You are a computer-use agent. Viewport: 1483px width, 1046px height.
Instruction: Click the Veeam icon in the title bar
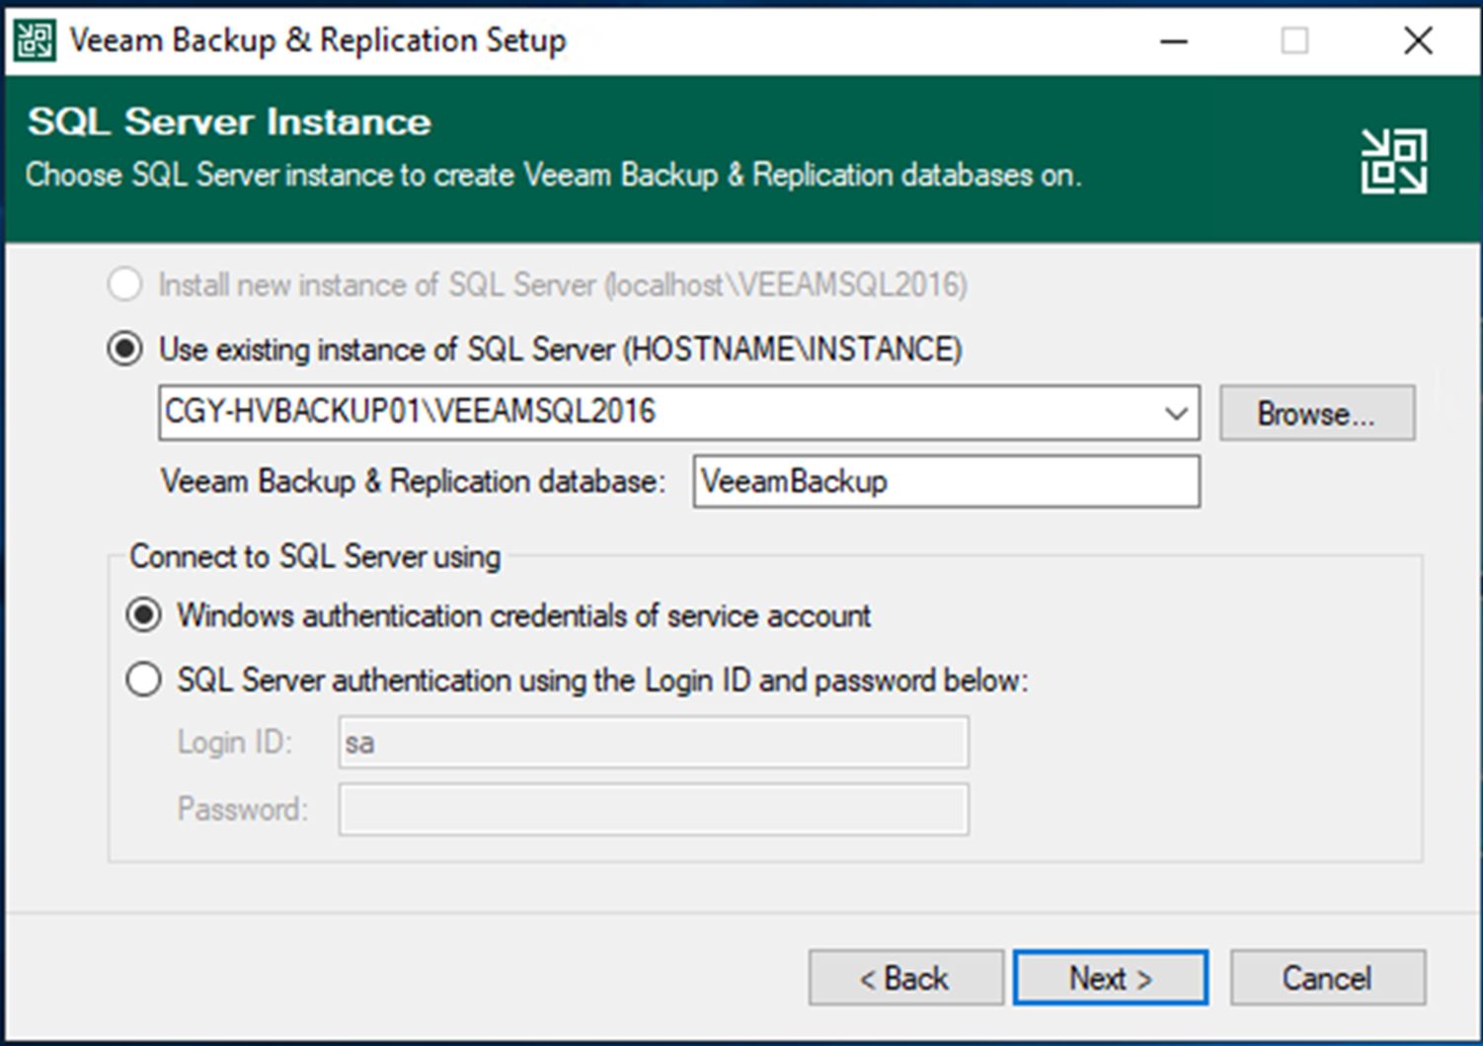pyautogui.click(x=35, y=40)
